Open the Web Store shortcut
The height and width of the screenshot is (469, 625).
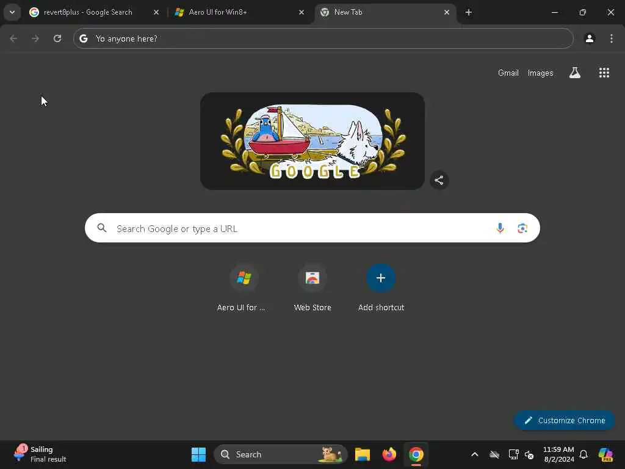pos(312,288)
